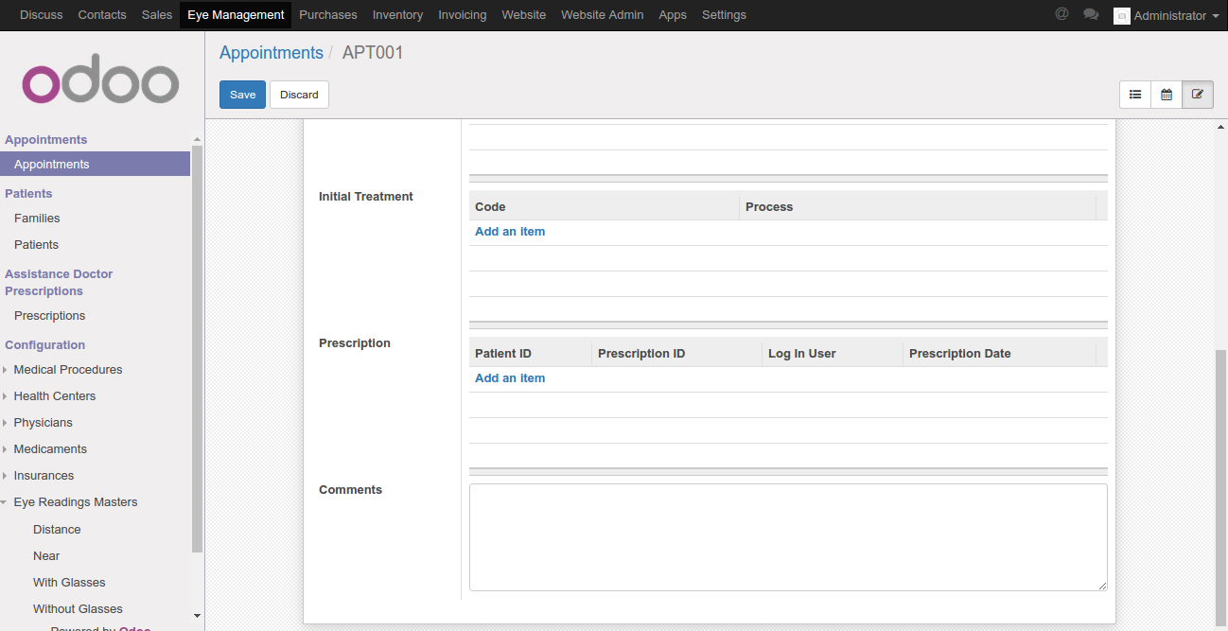Screen dimensions: 1228x631
Task: Click the APT001 breadcrumb title
Action: [373, 53]
